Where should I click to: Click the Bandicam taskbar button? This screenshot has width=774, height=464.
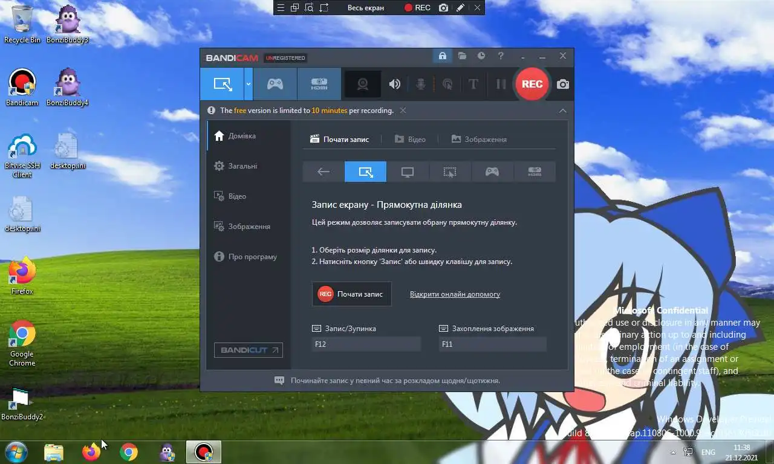point(204,452)
